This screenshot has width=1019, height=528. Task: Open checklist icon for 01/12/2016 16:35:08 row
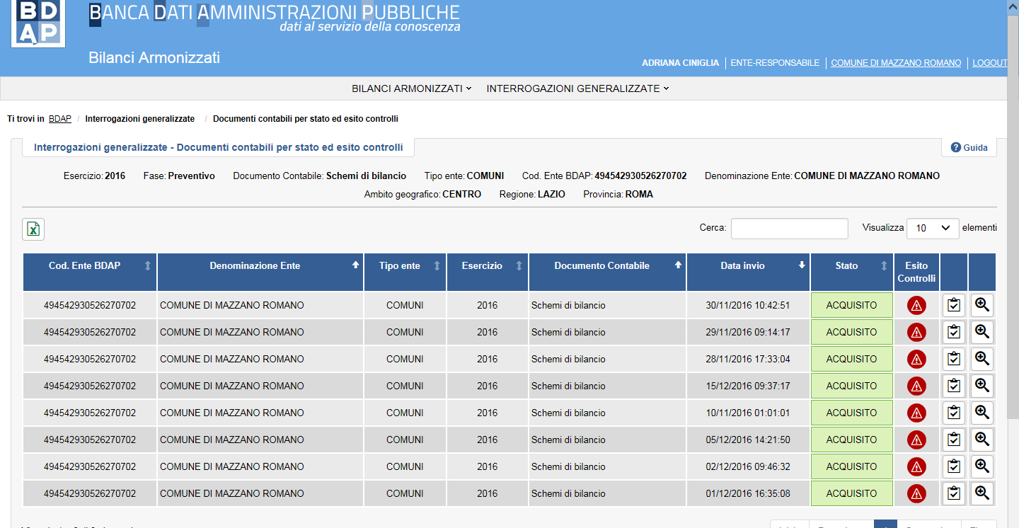[x=954, y=494]
